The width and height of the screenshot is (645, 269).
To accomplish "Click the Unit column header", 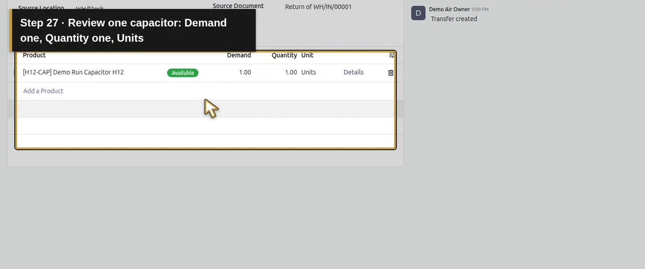I will coord(307,55).
